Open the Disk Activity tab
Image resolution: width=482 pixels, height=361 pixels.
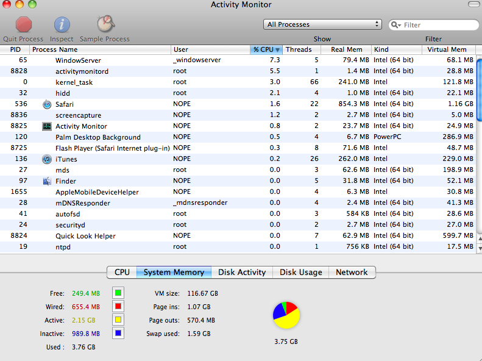(242, 272)
